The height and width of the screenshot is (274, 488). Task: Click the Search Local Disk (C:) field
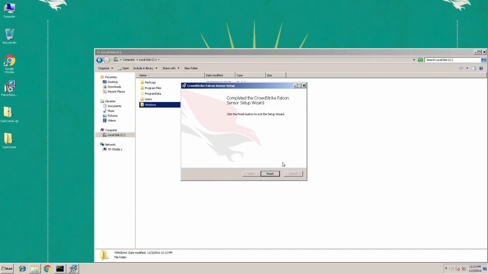(453, 60)
